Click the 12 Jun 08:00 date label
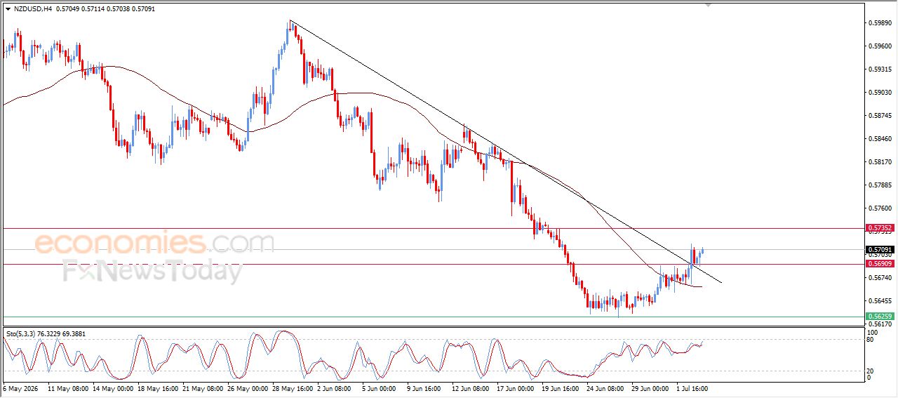Image resolution: width=898 pixels, height=398 pixels. [x=470, y=387]
